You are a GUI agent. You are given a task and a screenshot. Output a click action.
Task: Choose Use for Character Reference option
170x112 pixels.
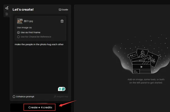point(18,37)
